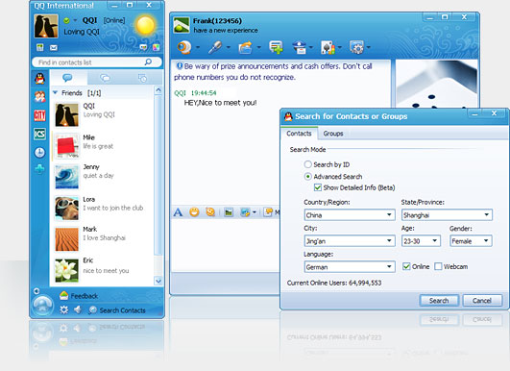Screen dimensions: 510x371
Task: Open the Age dropdown showing 23-30
Action: point(421,241)
